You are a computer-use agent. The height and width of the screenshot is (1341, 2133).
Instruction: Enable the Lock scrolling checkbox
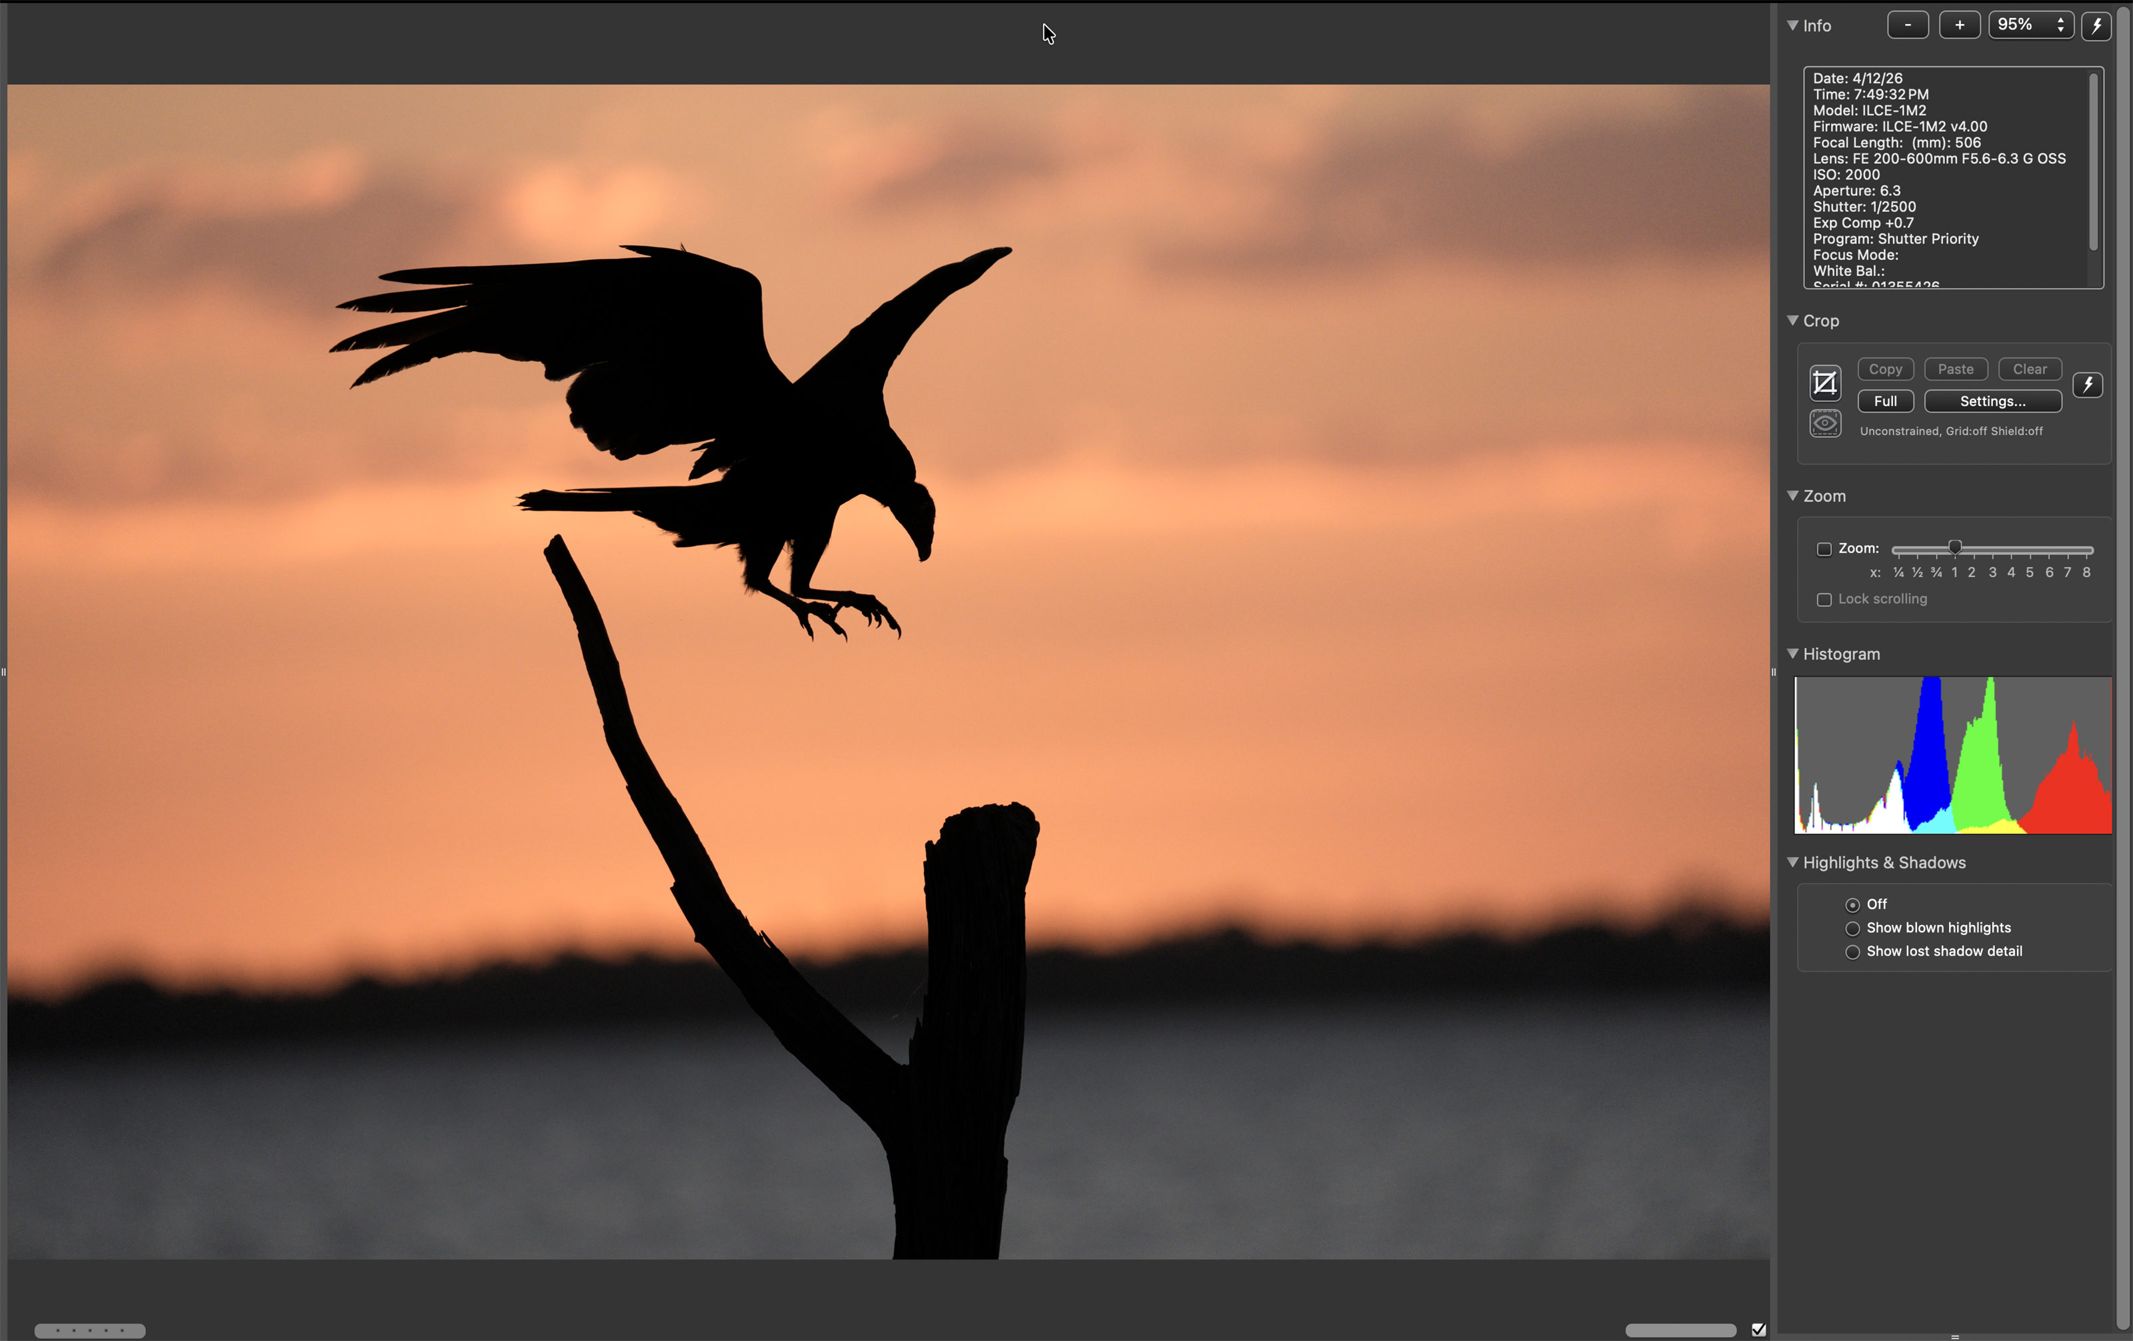tap(1824, 600)
